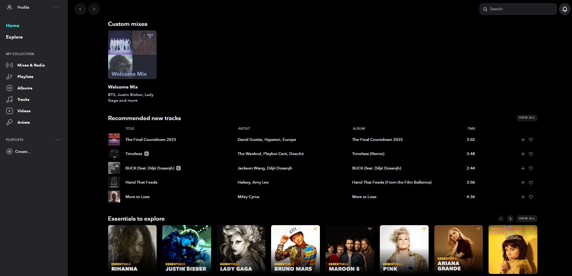Sort tracks by TIME column
This screenshot has height=276, width=572.
click(x=471, y=129)
